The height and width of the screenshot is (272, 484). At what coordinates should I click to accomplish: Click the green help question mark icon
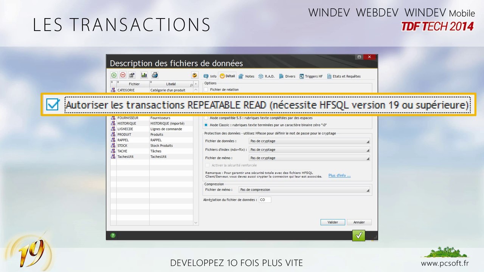tap(113, 235)
